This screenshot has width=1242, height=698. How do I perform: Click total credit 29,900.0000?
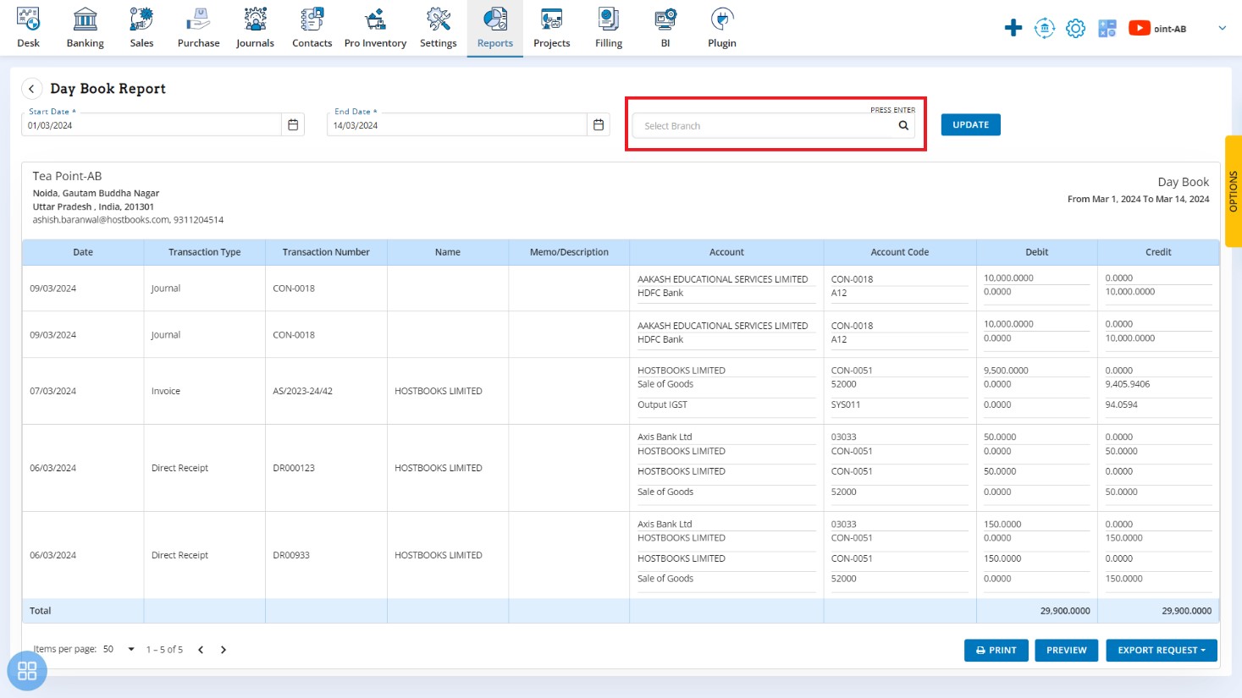[x=1186, y=610]
